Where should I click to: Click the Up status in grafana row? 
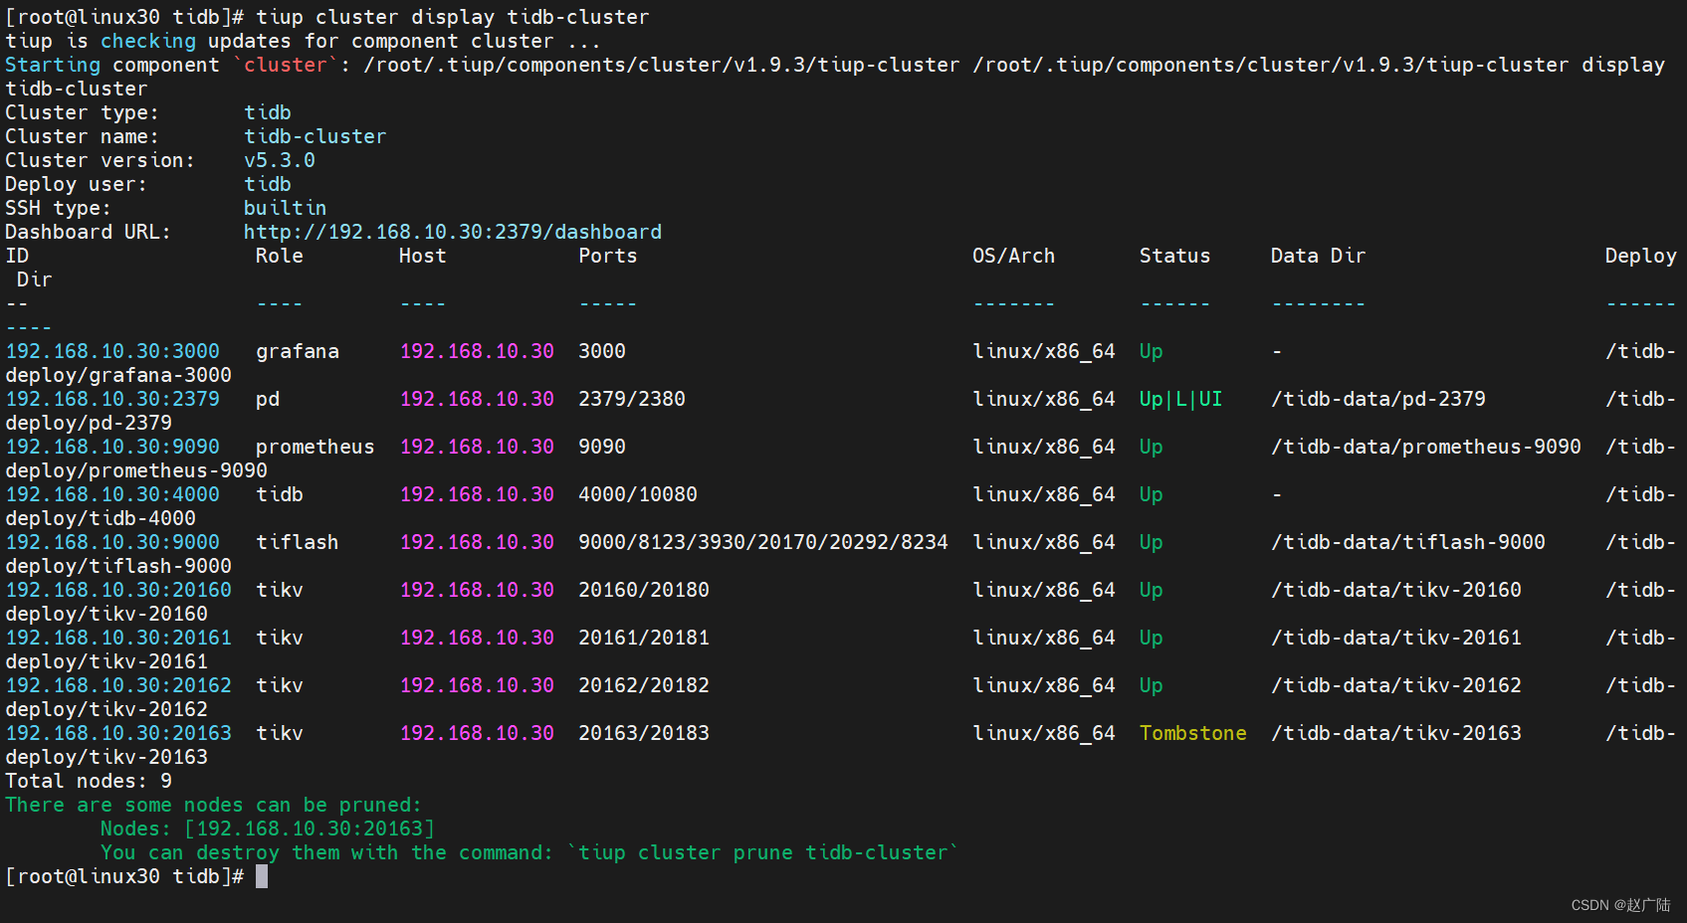(1151, 351)
